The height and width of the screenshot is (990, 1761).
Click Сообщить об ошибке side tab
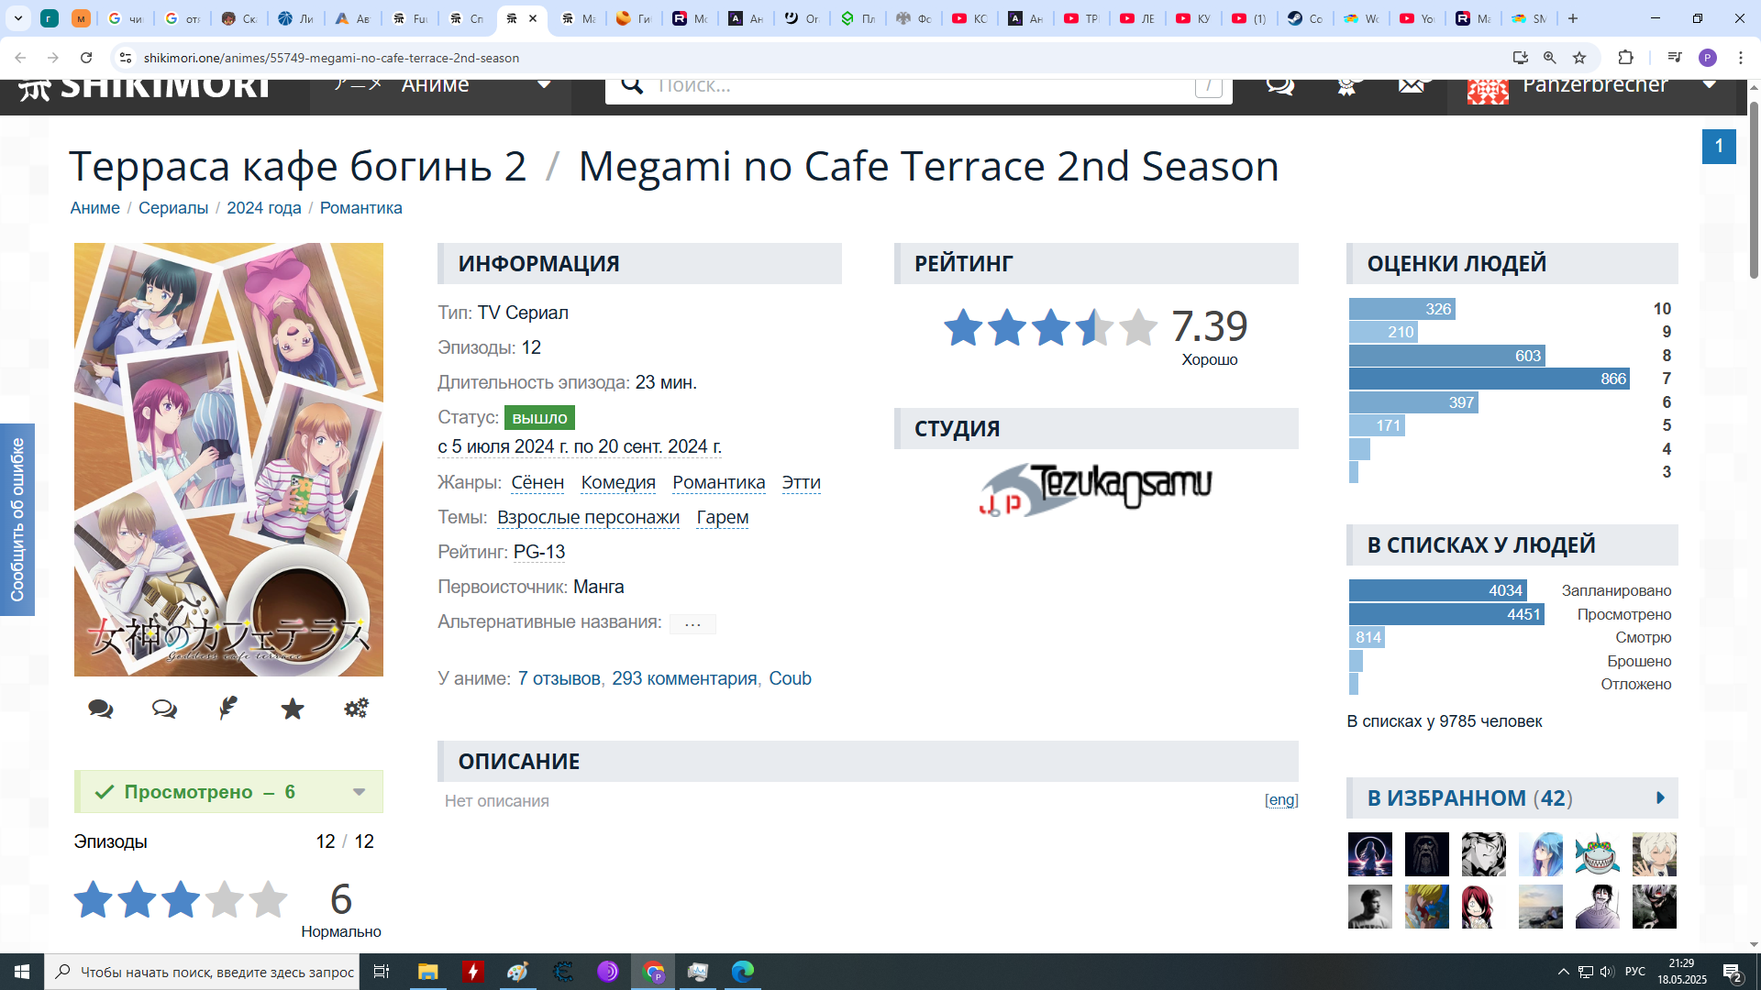[17, 520]
